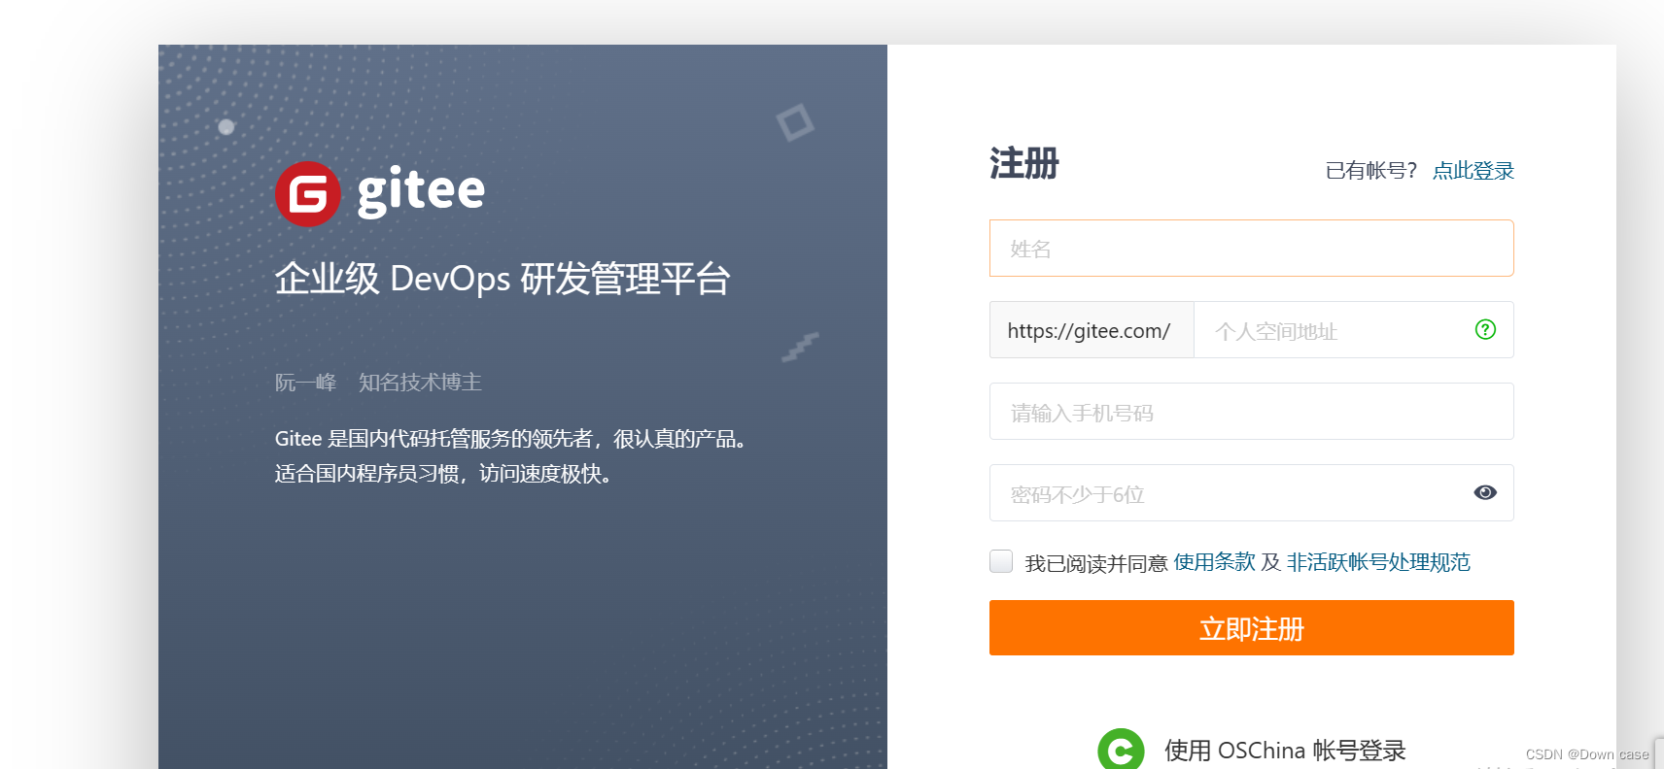Screen dimensions: 1664x769
Task: Click the 阮一峰 name text
Action: [x=305, y=383]
